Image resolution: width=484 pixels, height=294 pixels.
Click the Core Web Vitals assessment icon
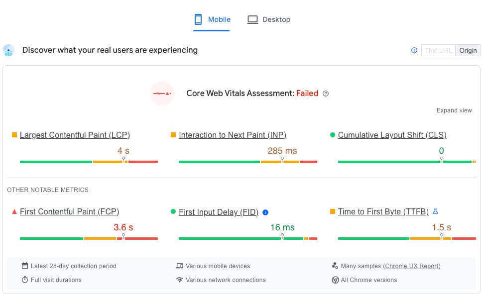click(162, 94)
